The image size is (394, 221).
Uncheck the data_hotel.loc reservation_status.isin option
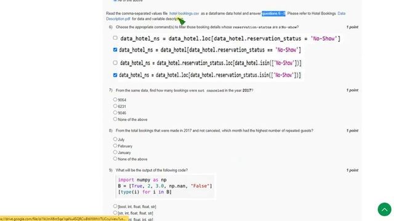115,75
